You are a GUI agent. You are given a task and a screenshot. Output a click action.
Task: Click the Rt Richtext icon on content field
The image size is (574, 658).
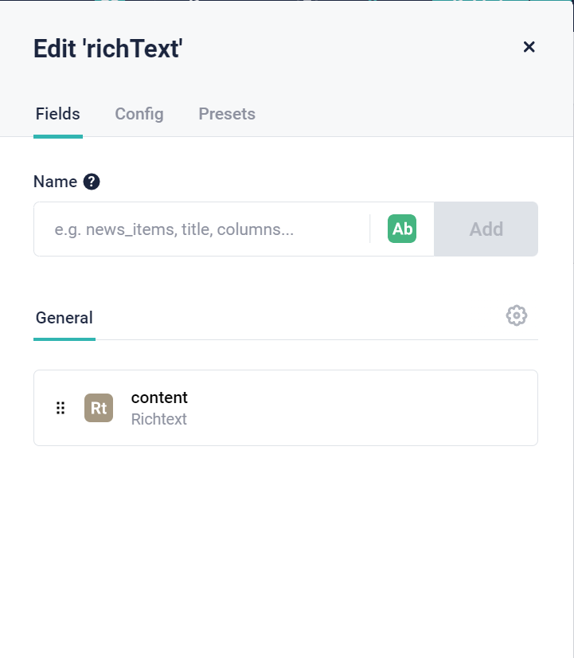99,407
